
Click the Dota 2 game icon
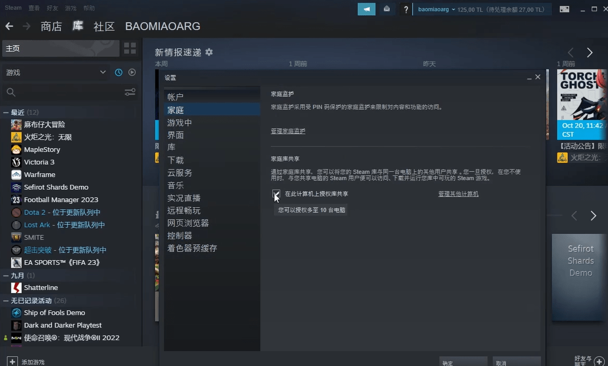(16, 212)
